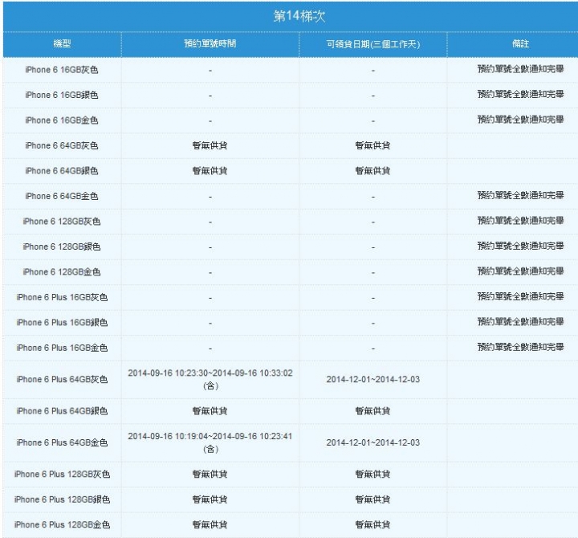Click 可領貨日期 for iPhone 6 Plus 64GB灰色
Screen dimensions: 578x538
coord(373,379)
